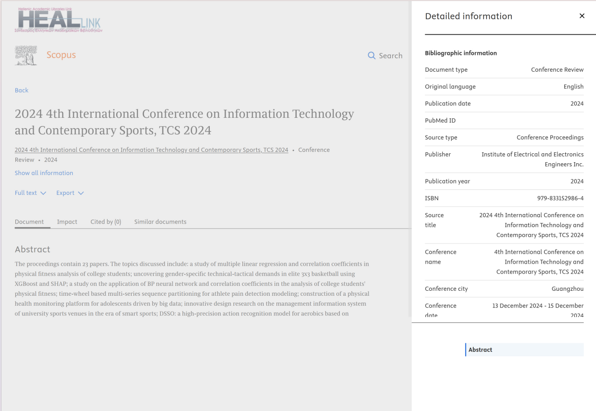Click the Publication year label
The height and width of the screenshot is (411, 596).
448,181
